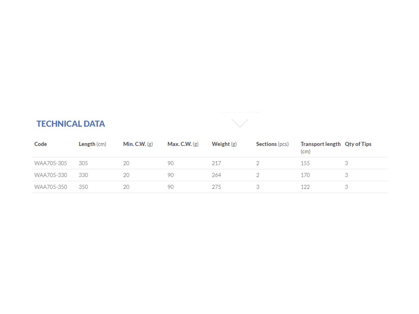Click the 217 weight value
The image size is (419, 314).
[x=216, y=163]
